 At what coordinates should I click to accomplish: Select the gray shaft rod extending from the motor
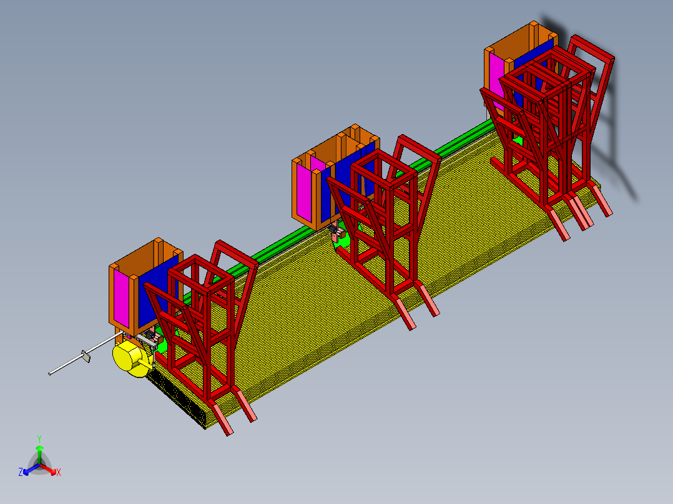pos(85,352)
